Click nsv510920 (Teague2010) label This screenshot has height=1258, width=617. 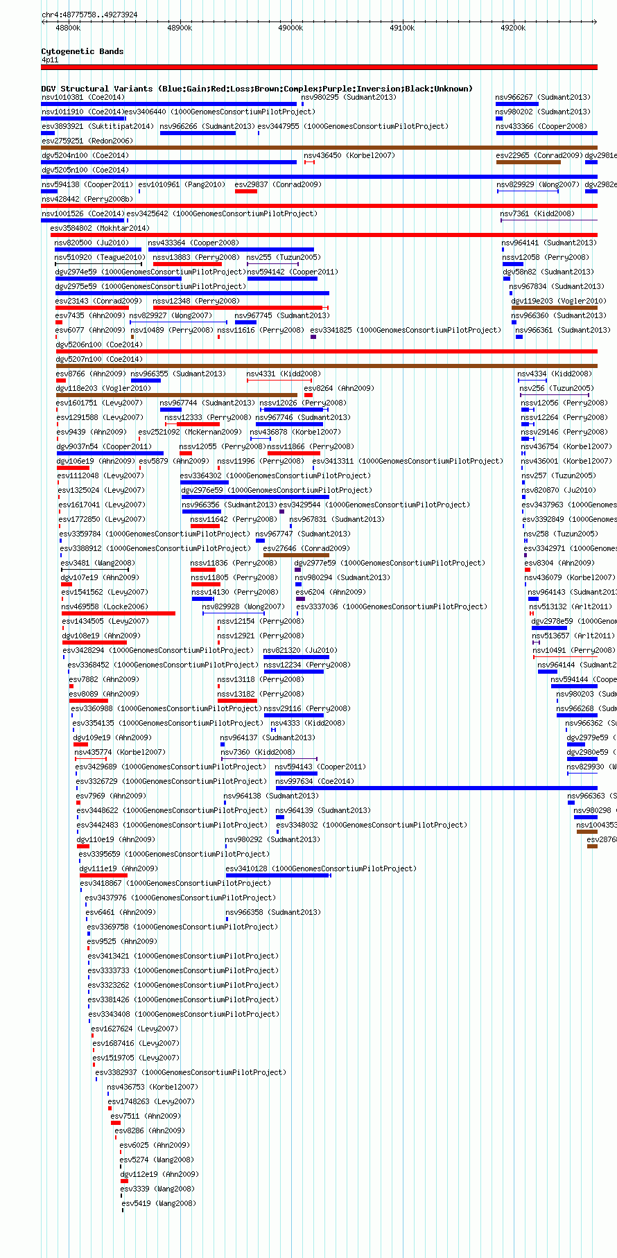point(101,257)
